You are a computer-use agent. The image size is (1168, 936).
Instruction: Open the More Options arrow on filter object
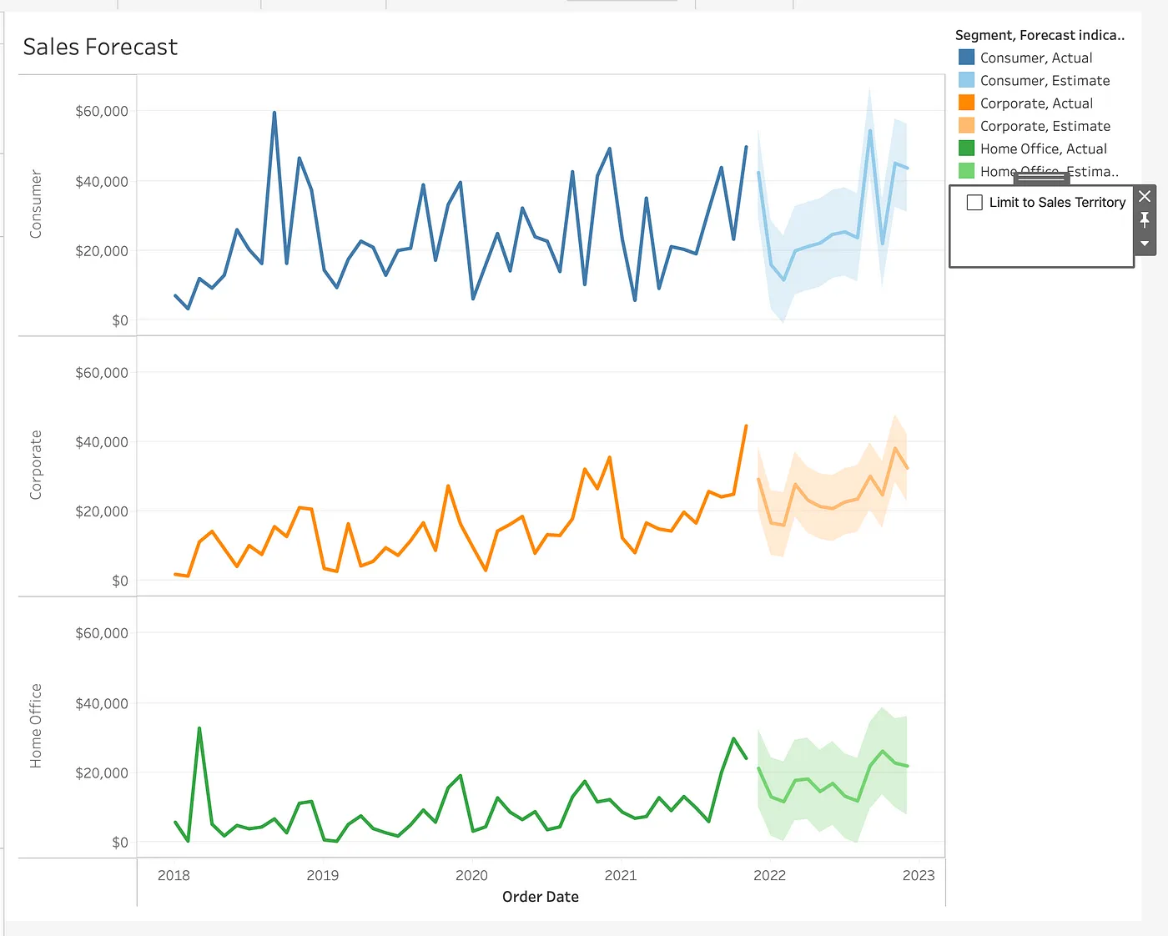[1145, 244]
